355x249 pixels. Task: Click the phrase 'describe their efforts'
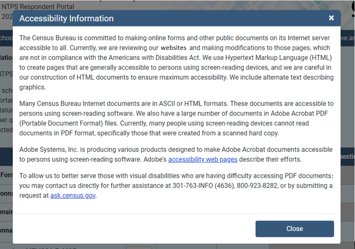272,160
